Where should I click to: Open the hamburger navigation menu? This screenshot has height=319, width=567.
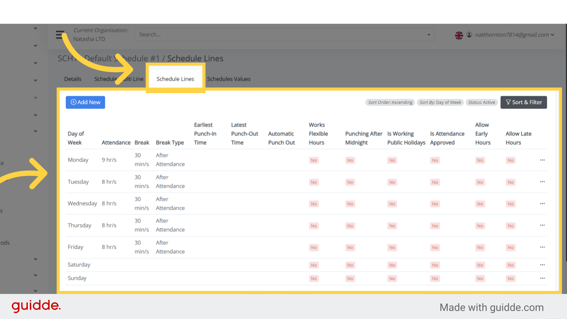click(60, 35)
